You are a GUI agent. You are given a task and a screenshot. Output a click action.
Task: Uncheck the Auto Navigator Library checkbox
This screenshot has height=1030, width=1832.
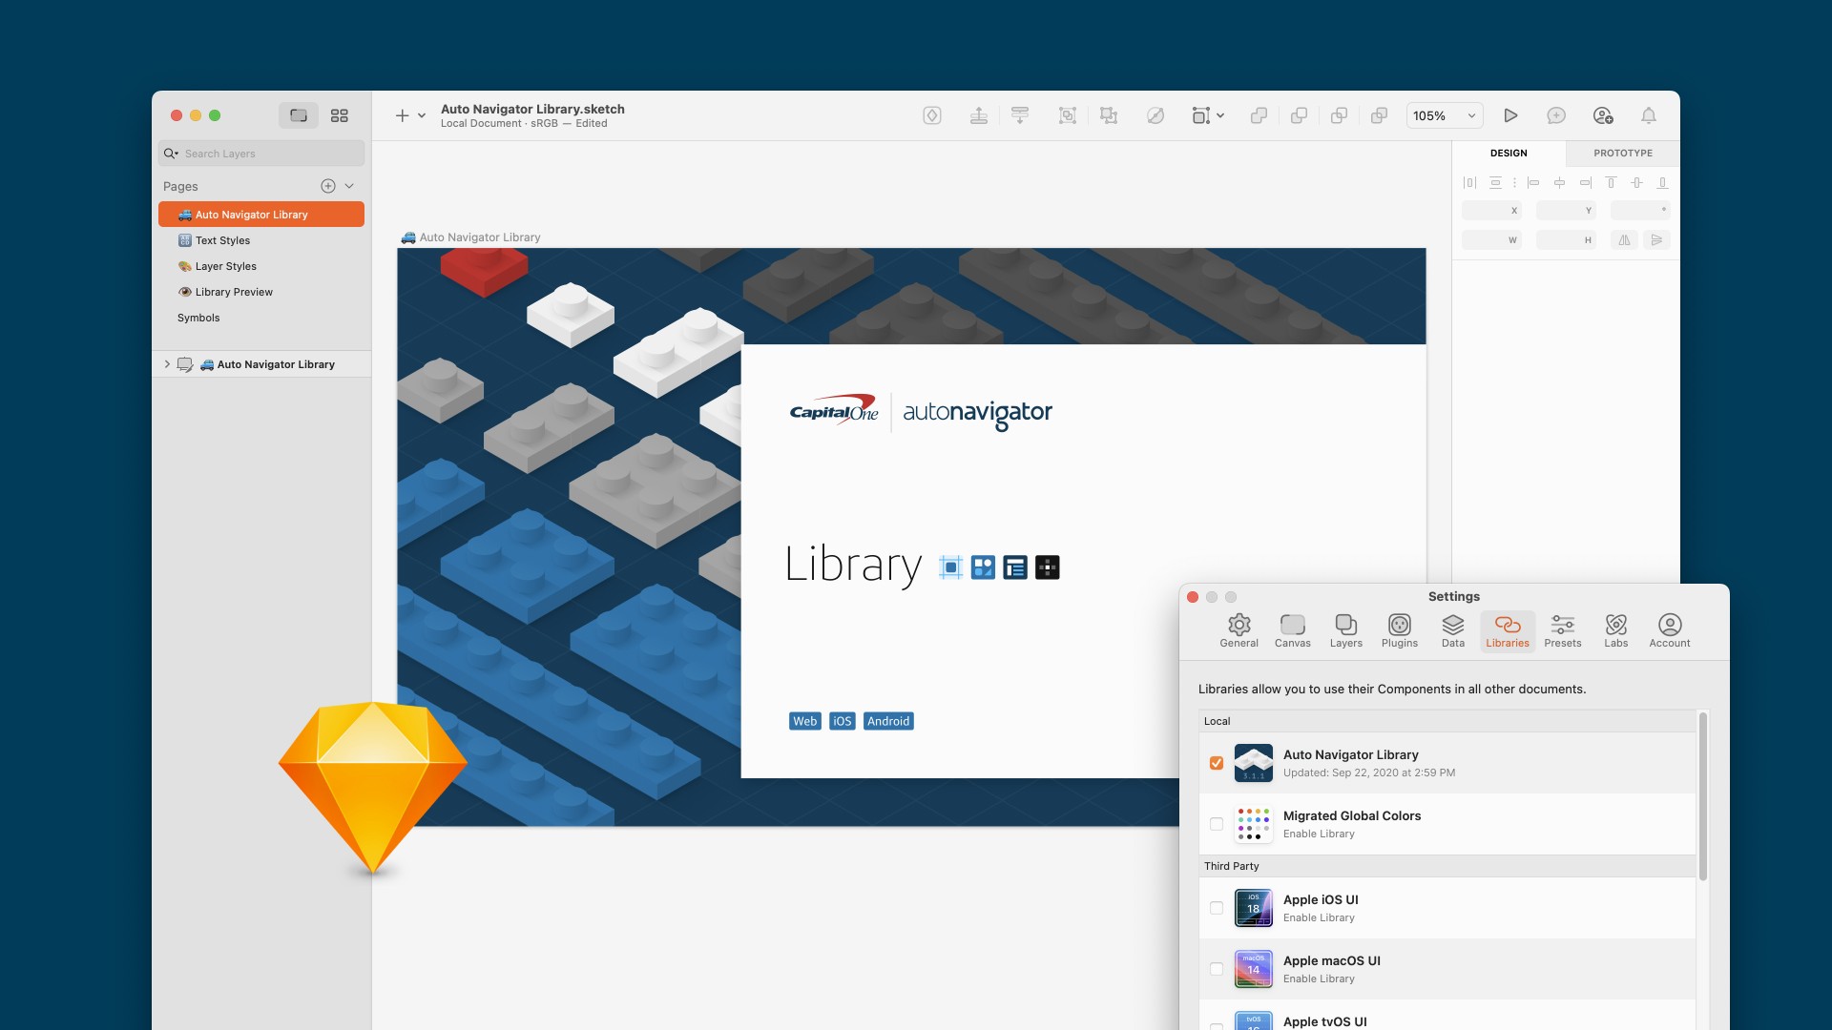[1217, 763]
